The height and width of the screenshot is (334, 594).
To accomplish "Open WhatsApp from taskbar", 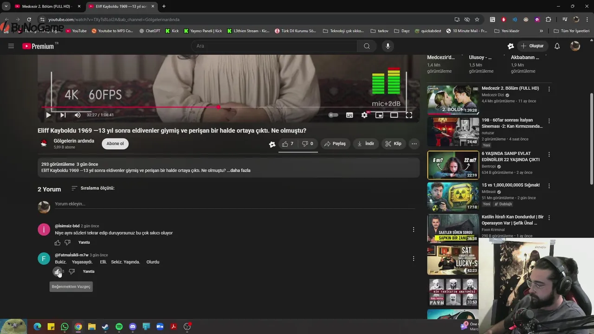I will (x=65, y=327).
